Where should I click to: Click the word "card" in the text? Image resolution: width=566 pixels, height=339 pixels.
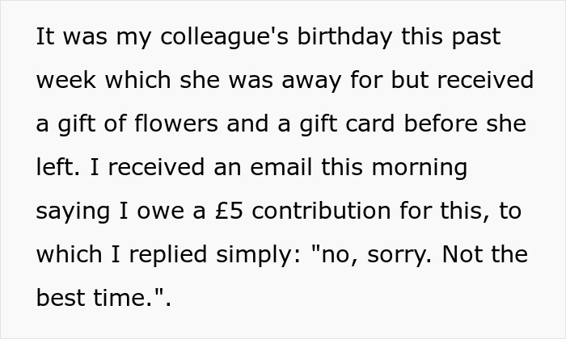click(x=370, y=123)
